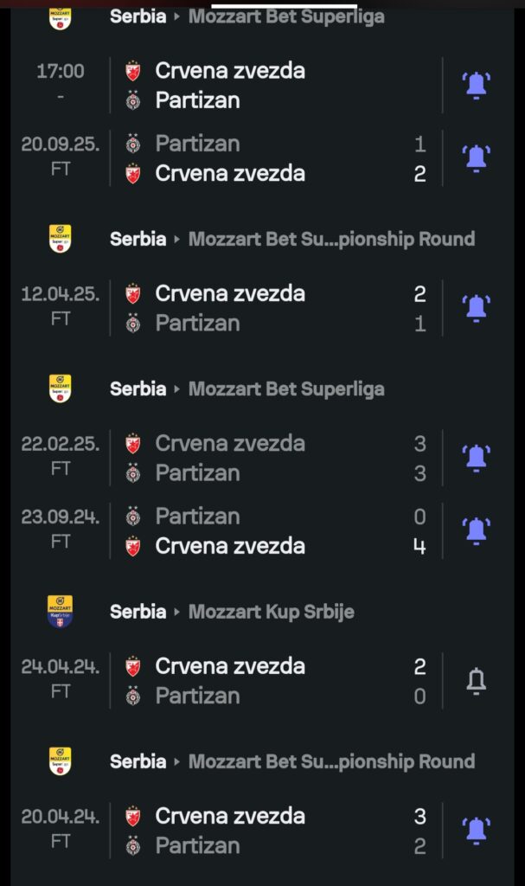This screenshot has height=886, width=525.
Task: Click Mozzart Kup Srbije league logo
Action: [x=60, y=612]
